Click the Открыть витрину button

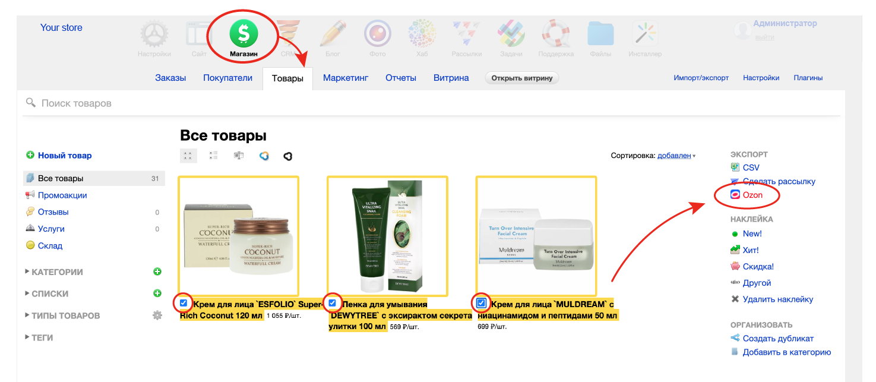[521, 77]
